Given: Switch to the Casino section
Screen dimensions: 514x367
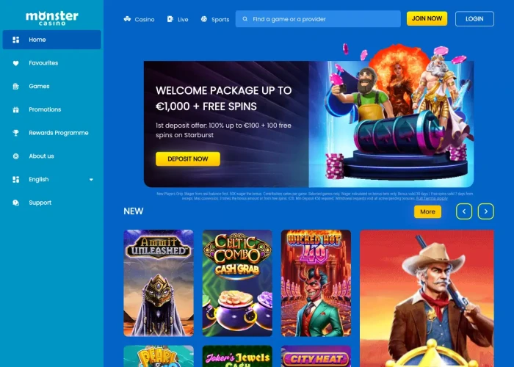Looking at the screenshot, I should pos(139,19).
